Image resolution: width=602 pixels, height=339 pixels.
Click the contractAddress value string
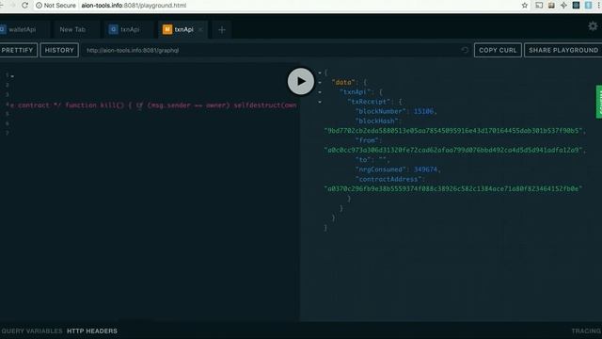click(453, 188)
